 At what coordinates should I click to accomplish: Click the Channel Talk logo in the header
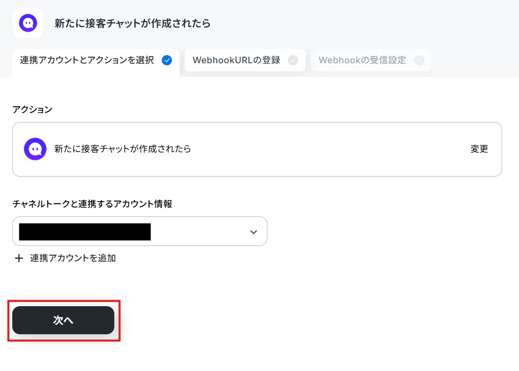pos(28,23)
